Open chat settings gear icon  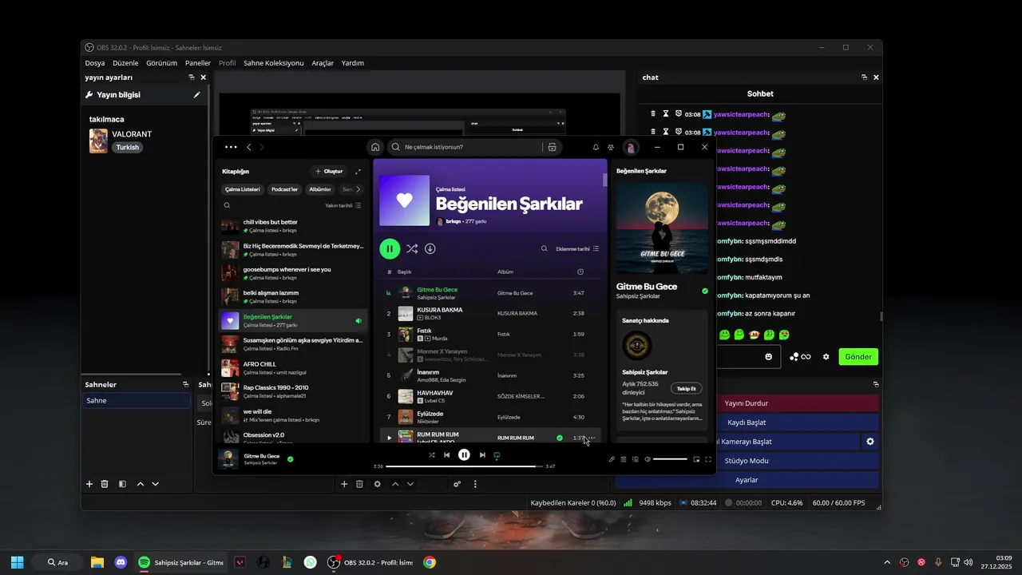(826, 357)
